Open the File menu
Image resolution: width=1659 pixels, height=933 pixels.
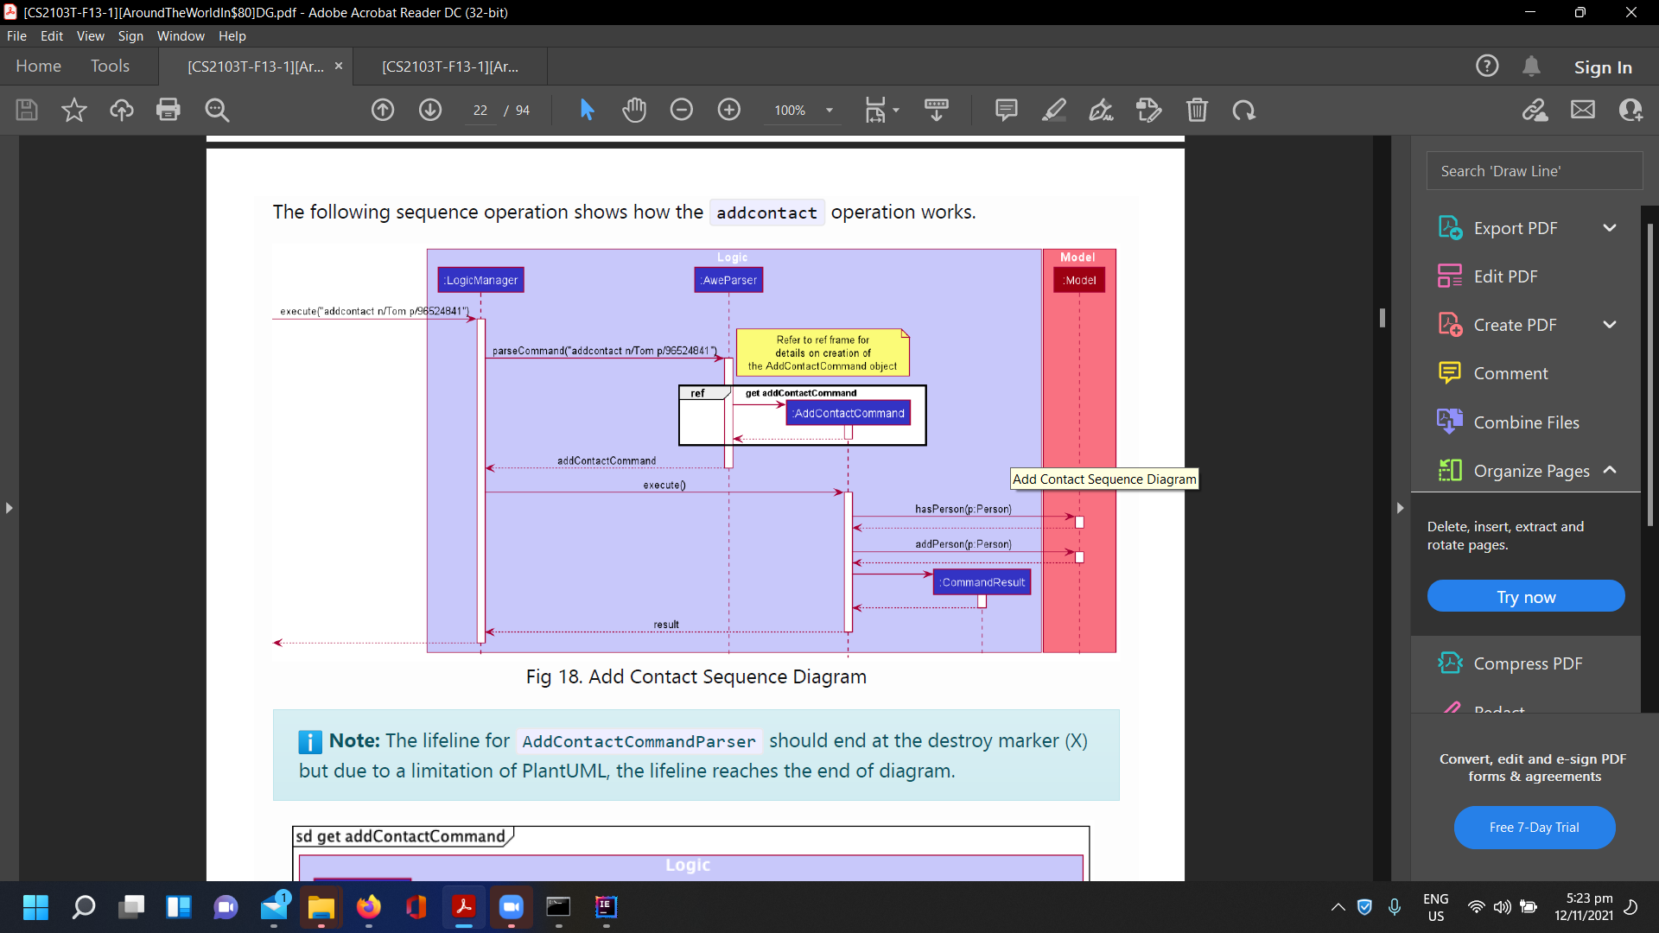[16, 36]
